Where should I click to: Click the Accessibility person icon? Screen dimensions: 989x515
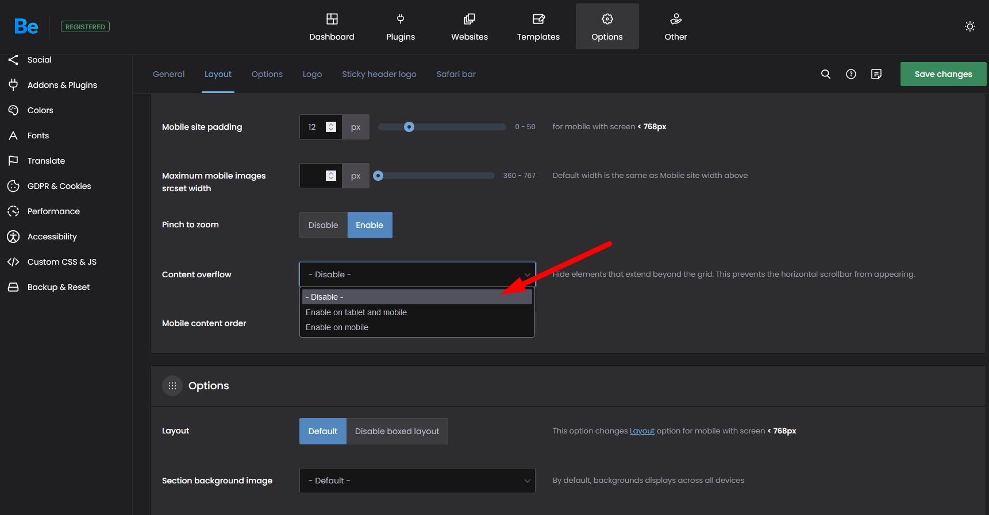pyautogui.click(x=13, y=237)
